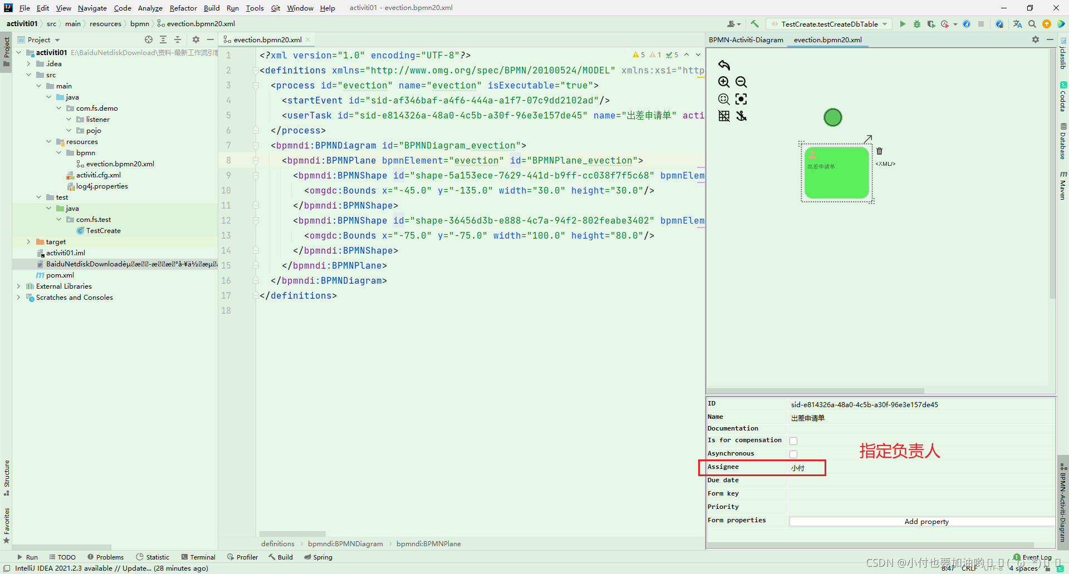Screen dimensions: 1069x574
Task: Expand all in Project panel
Action: tap(163, 39)
